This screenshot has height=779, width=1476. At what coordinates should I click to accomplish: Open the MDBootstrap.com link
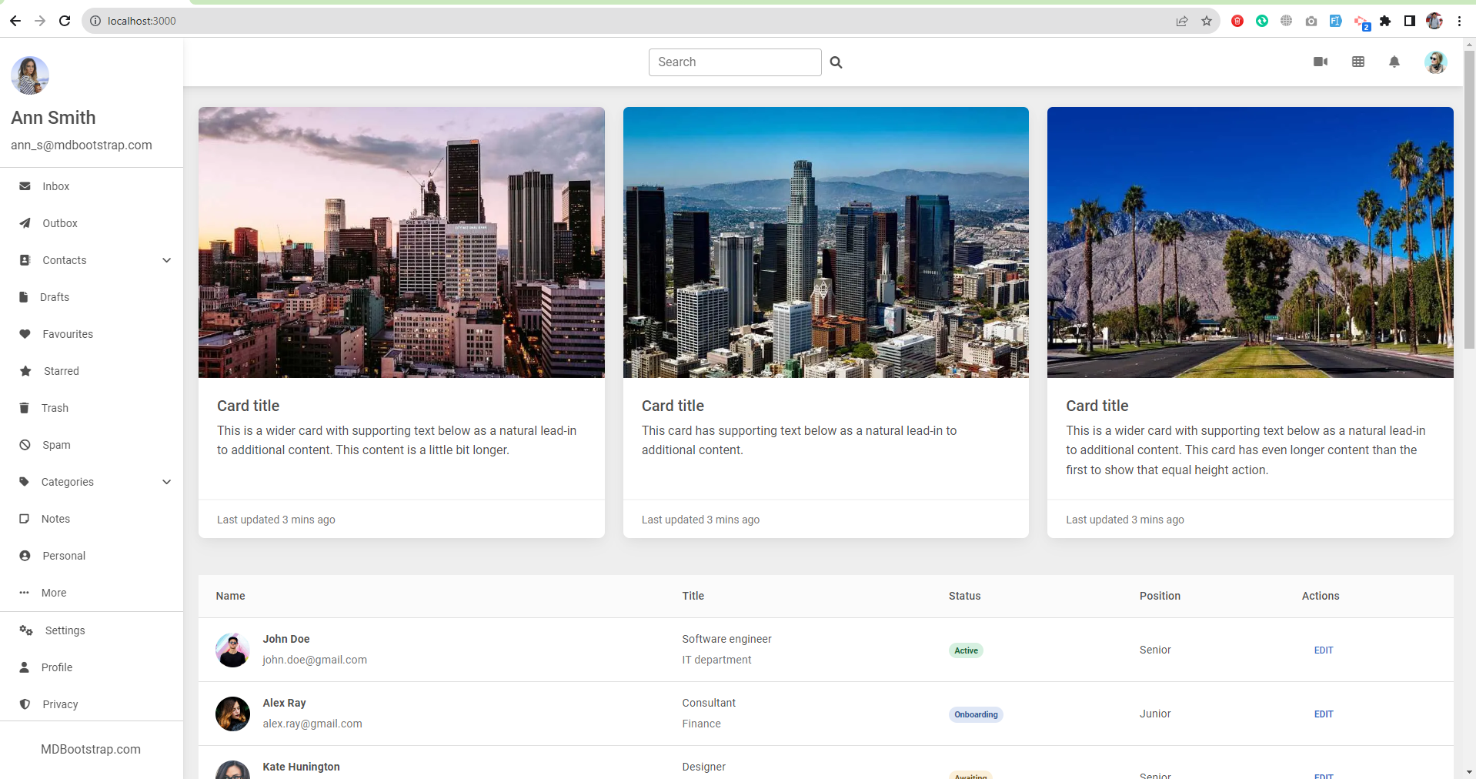[90, 748]
